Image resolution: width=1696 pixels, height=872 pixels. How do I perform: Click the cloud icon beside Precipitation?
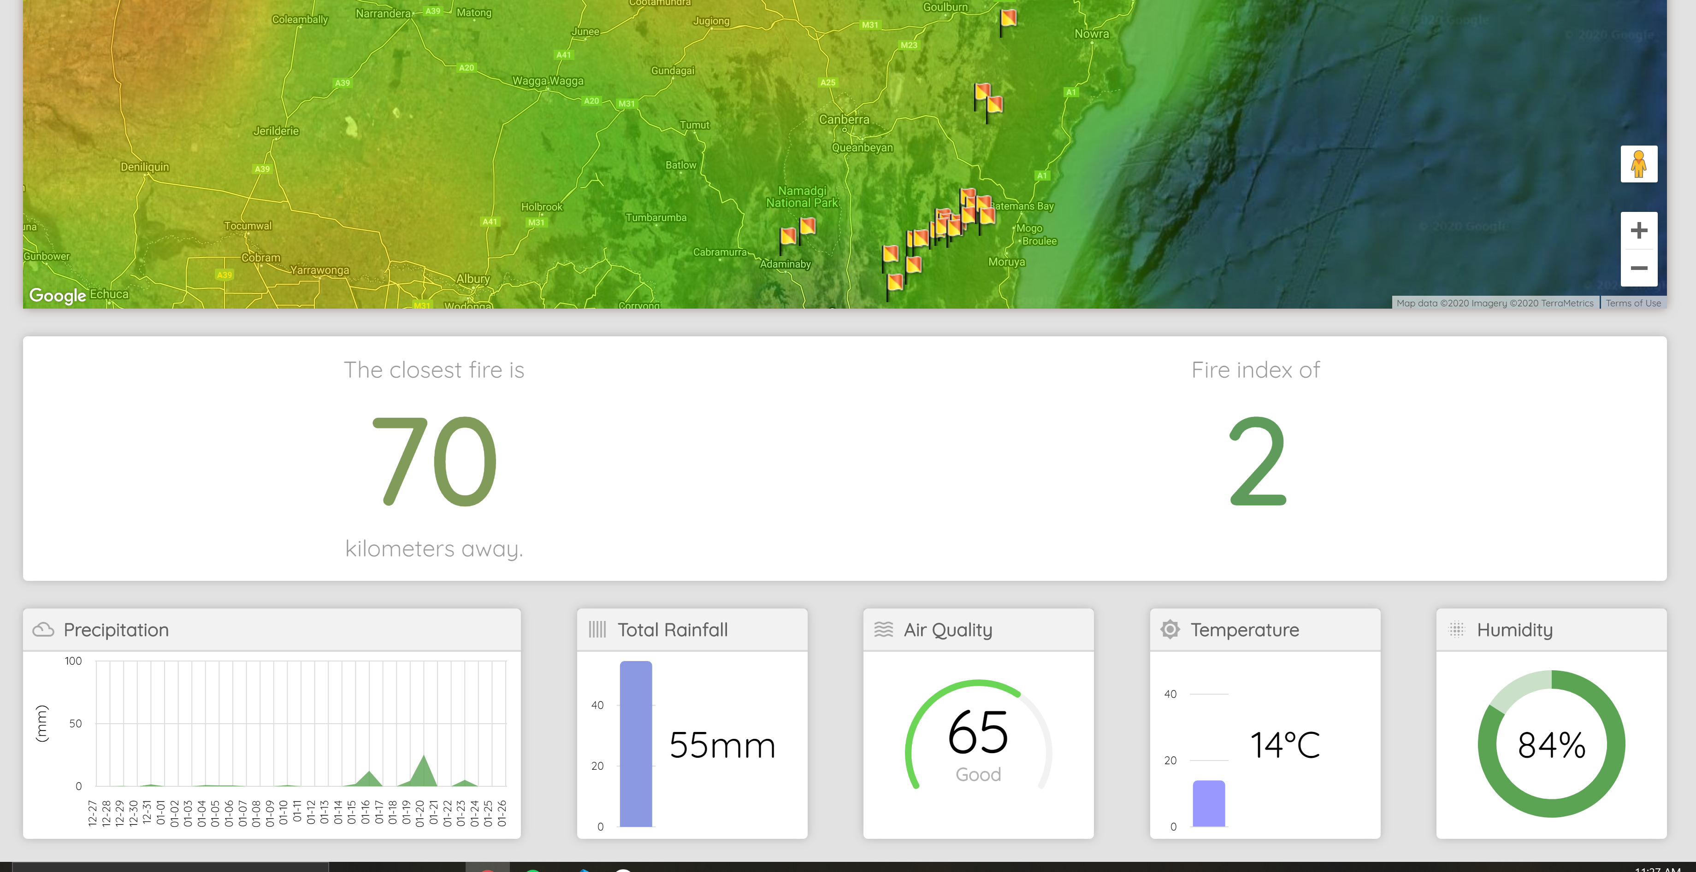[43, 629]
